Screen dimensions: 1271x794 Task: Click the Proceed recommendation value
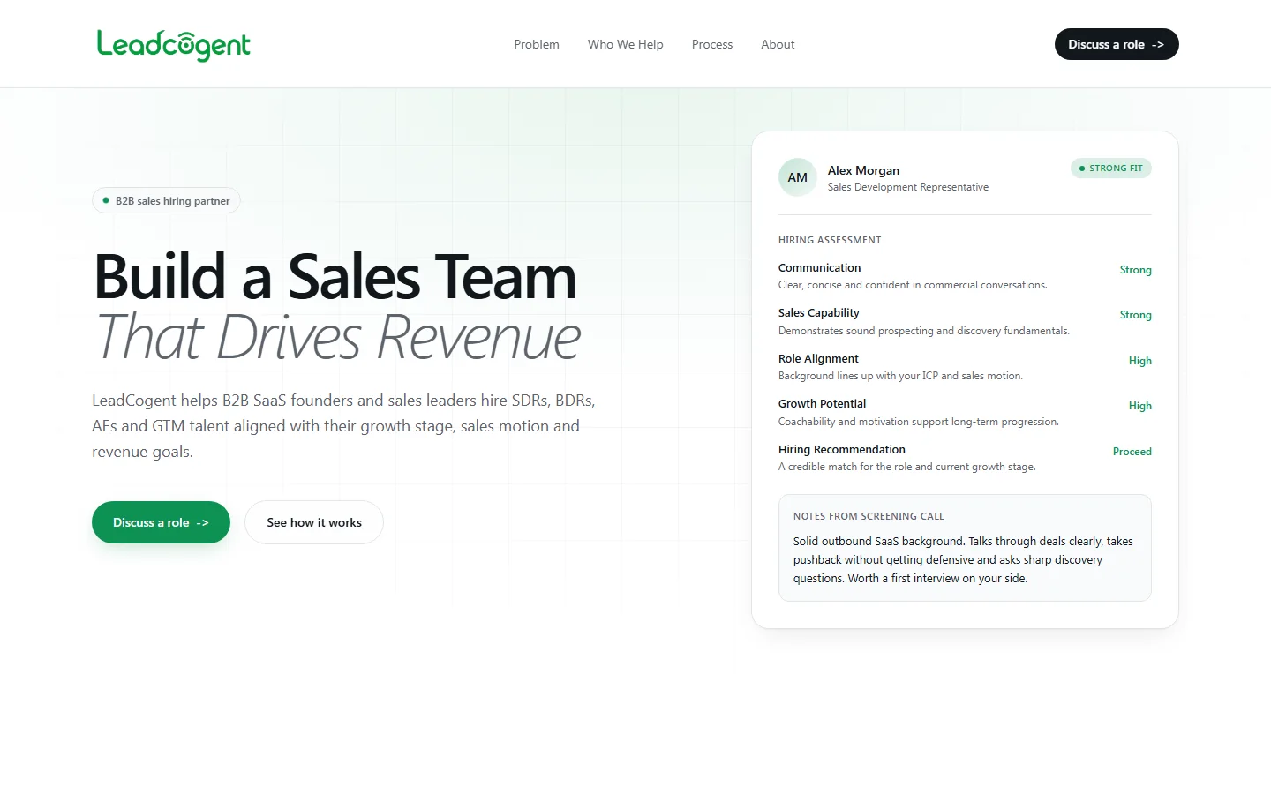[1132, 452]
